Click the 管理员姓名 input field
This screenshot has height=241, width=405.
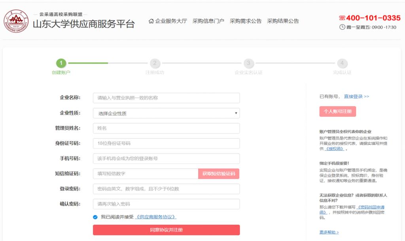167,128
